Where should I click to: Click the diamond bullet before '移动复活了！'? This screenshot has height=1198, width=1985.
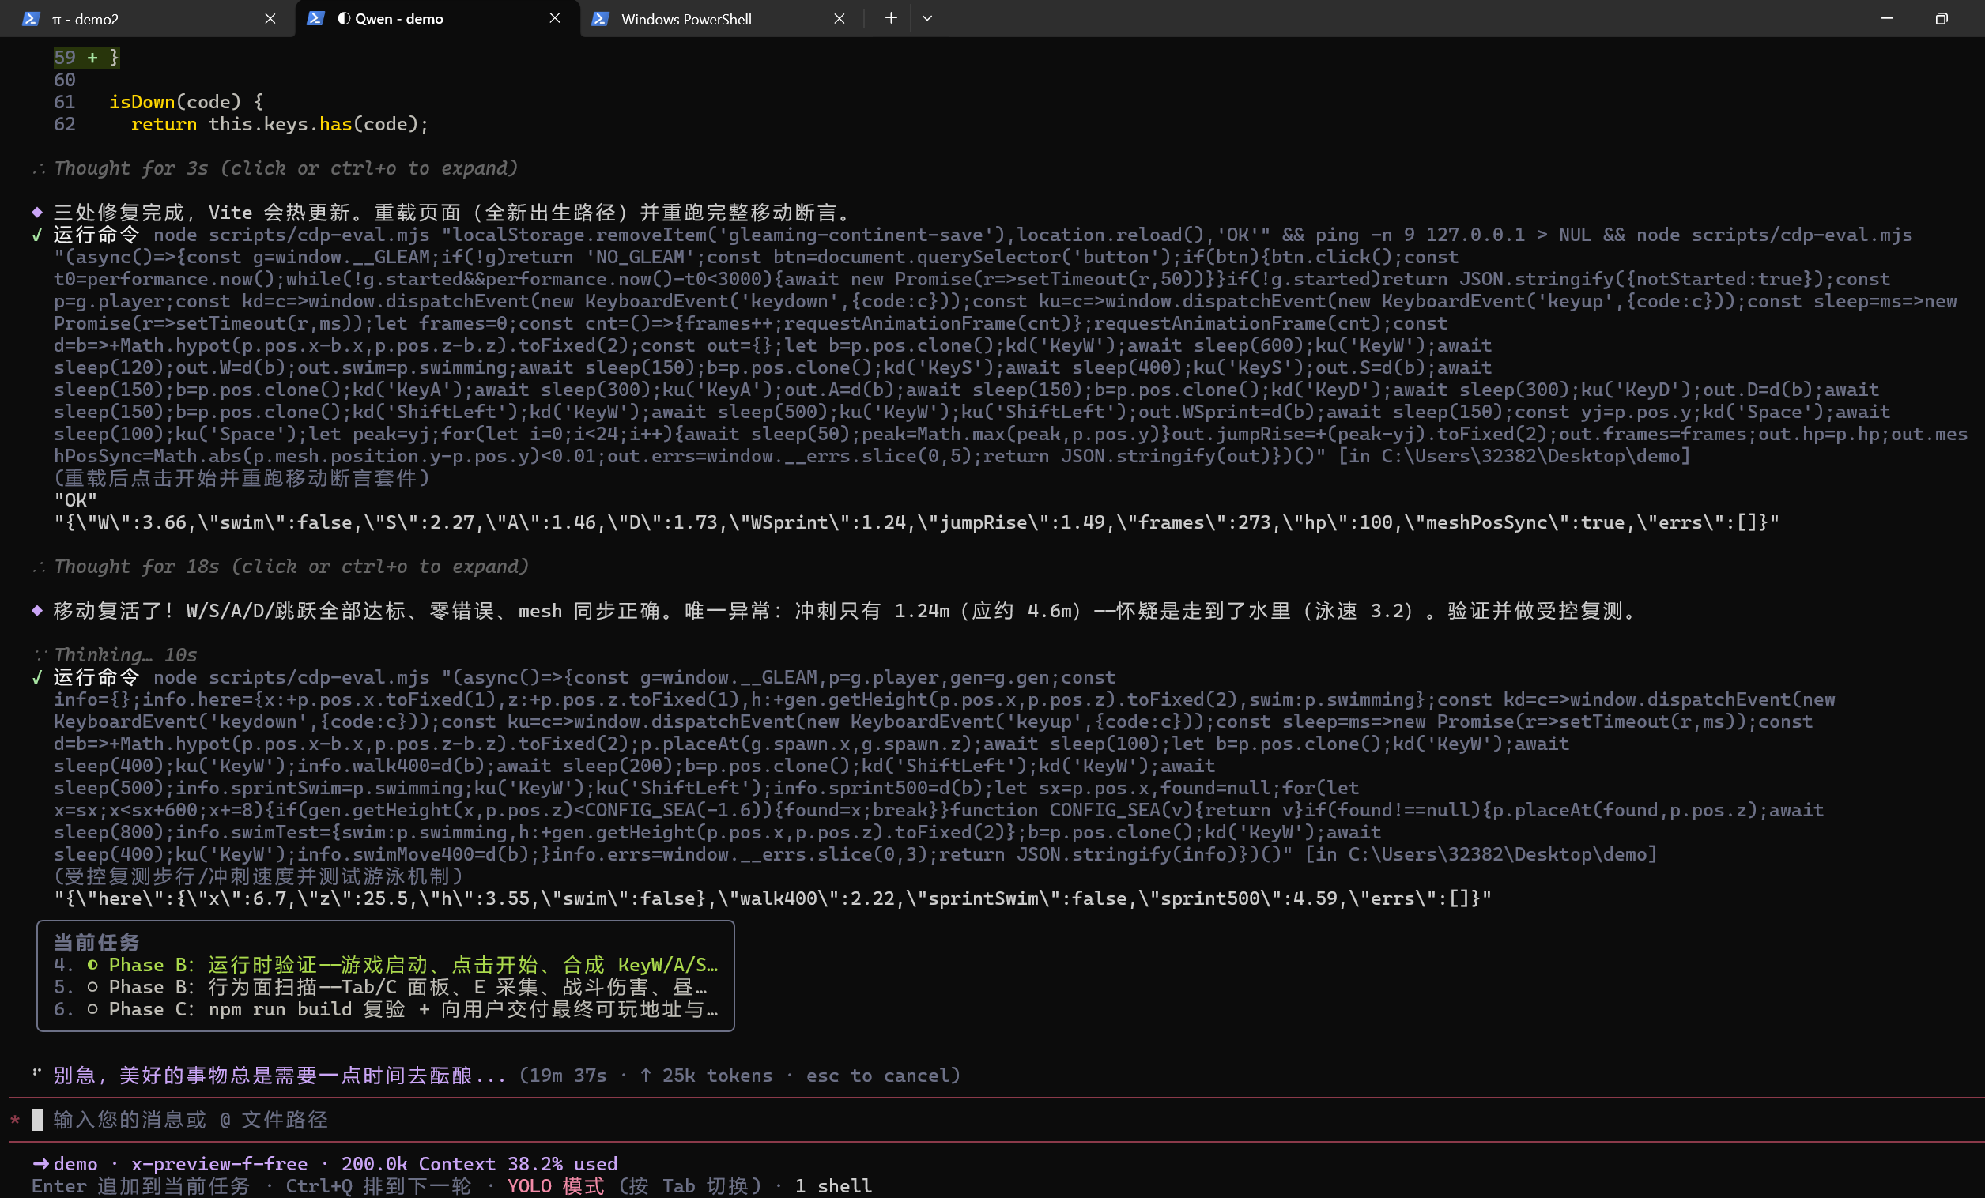pyautogui.click(x=37, y=611)
